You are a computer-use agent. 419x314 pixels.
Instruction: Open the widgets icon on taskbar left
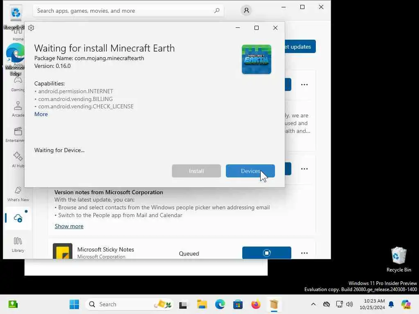(13, 304)
